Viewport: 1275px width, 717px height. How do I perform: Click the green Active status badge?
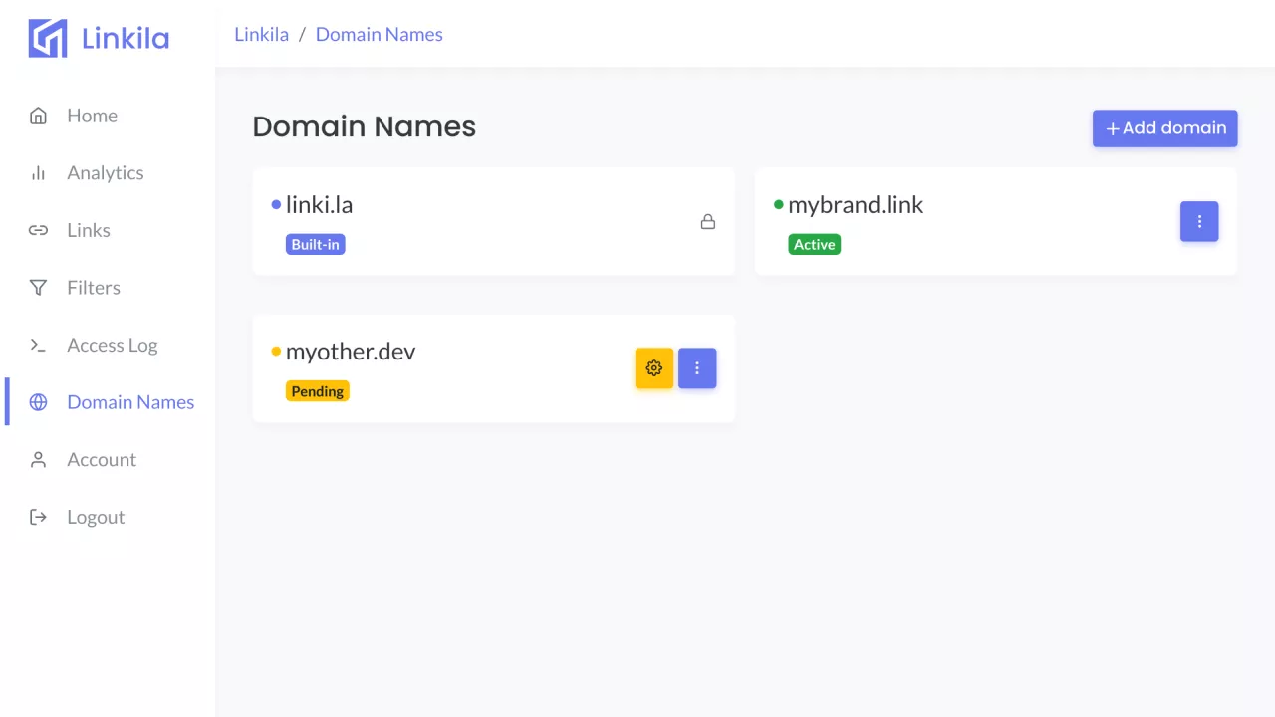pyautogui.click(x=814, y=245)
